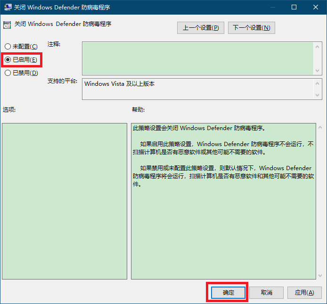The width and height of the screenshot is (327, 304).
Task: Click the title bar window icon
Action: 8,7
